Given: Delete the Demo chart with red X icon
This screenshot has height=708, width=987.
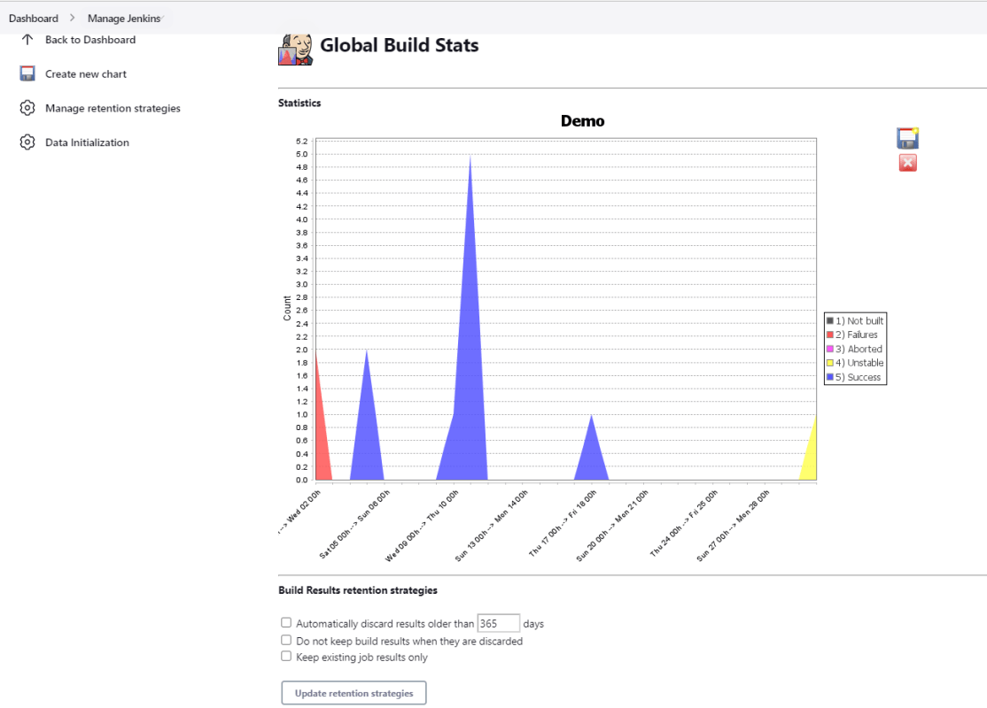Looking at the screenshot, I should pyautogui.click(x=907, y=163).
